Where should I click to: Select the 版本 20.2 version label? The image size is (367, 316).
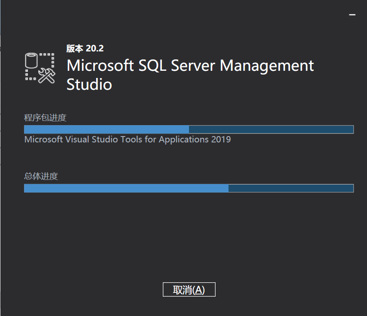[84, 48]
